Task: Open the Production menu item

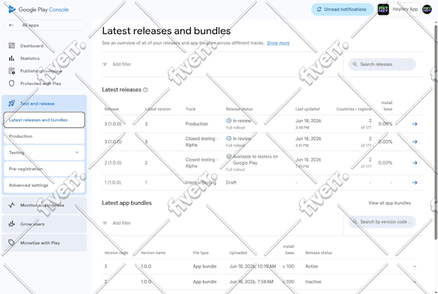Action: (x=44, y=136)
